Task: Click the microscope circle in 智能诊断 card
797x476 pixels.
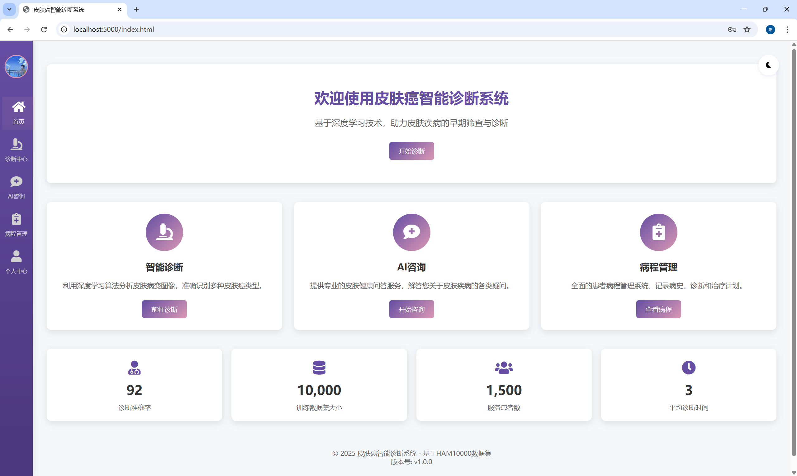Action: click(164, 232)
